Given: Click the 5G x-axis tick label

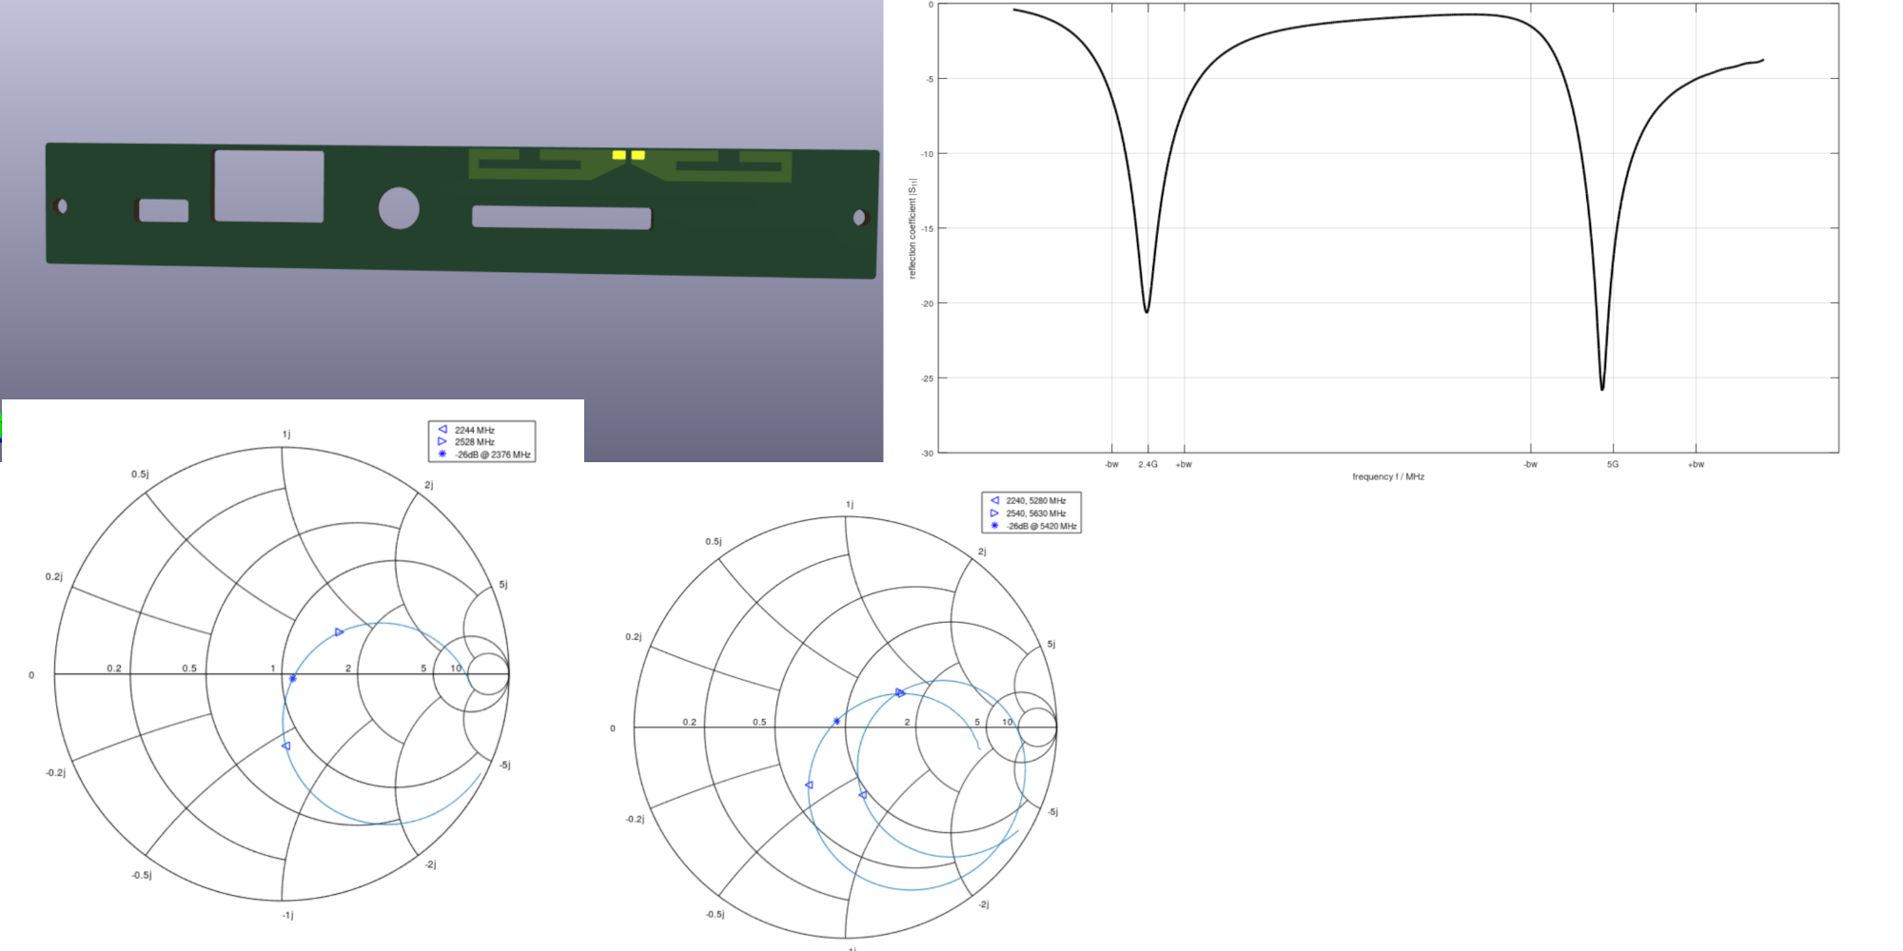Looking at the screenshot, I should 1613,464.
